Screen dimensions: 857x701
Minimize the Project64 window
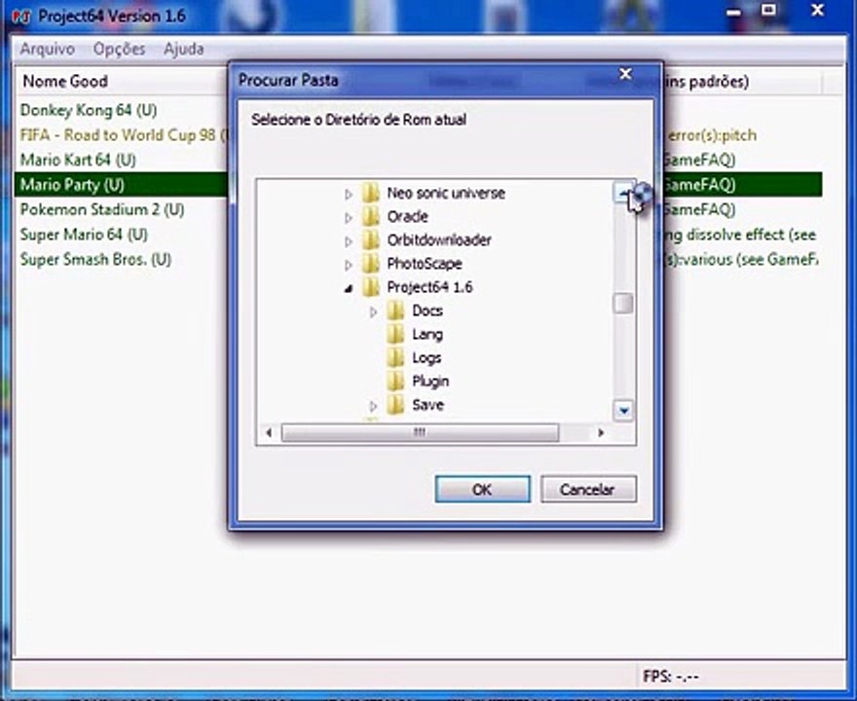point(734,12)
